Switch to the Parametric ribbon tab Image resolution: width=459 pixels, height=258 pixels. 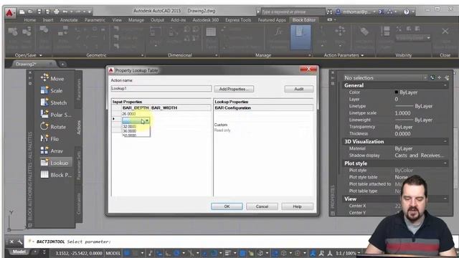(x=95, y=20)
